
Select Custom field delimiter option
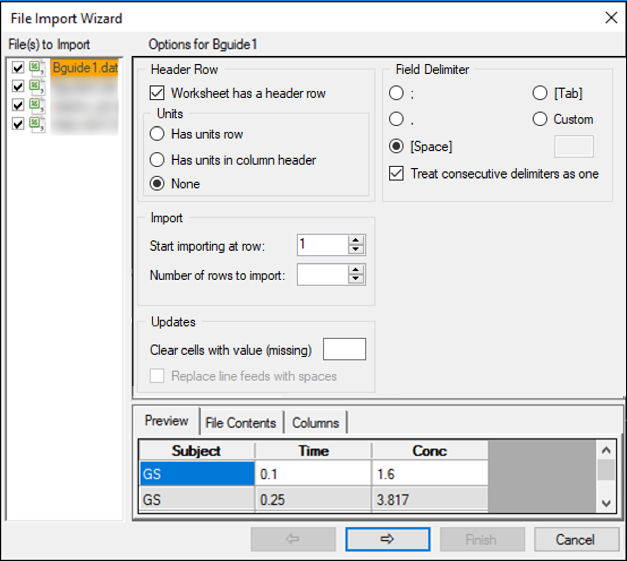(x=540, y=119)
